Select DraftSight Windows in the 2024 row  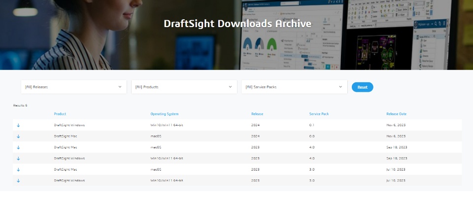click(x=69, y=125)
